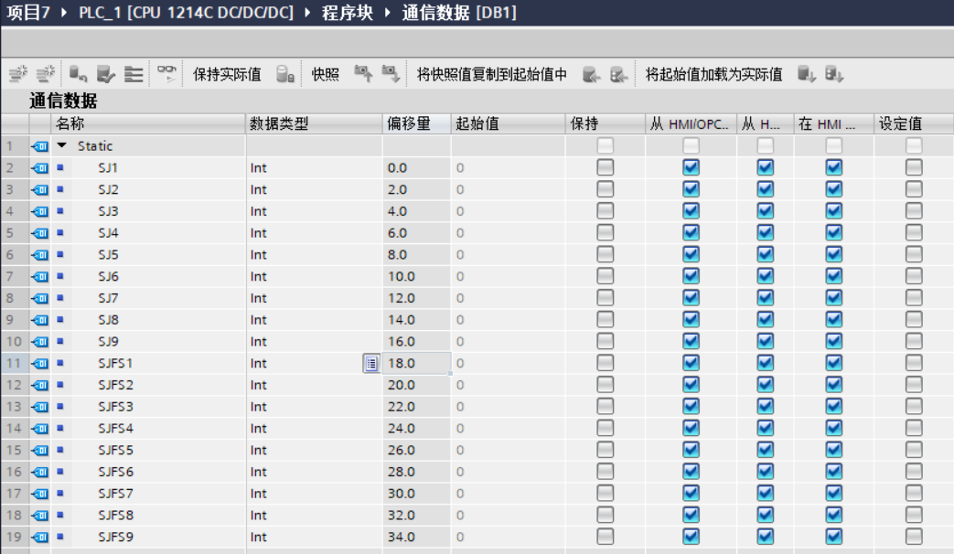Enable the 保持 checkbox for SJ1
Viewport: 954px width, 554px height.
coord(605,167)
